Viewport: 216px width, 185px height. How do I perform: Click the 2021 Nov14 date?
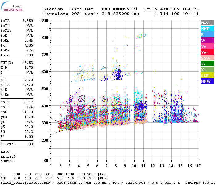[x=85, y=14]
